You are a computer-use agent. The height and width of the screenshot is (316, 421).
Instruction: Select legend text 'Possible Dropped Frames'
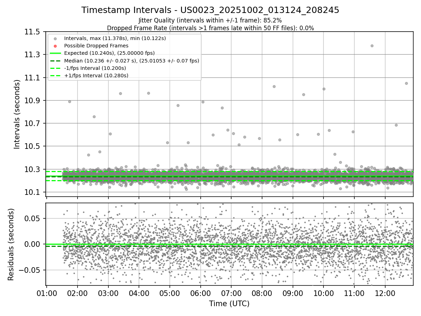(x=96, y=46)
